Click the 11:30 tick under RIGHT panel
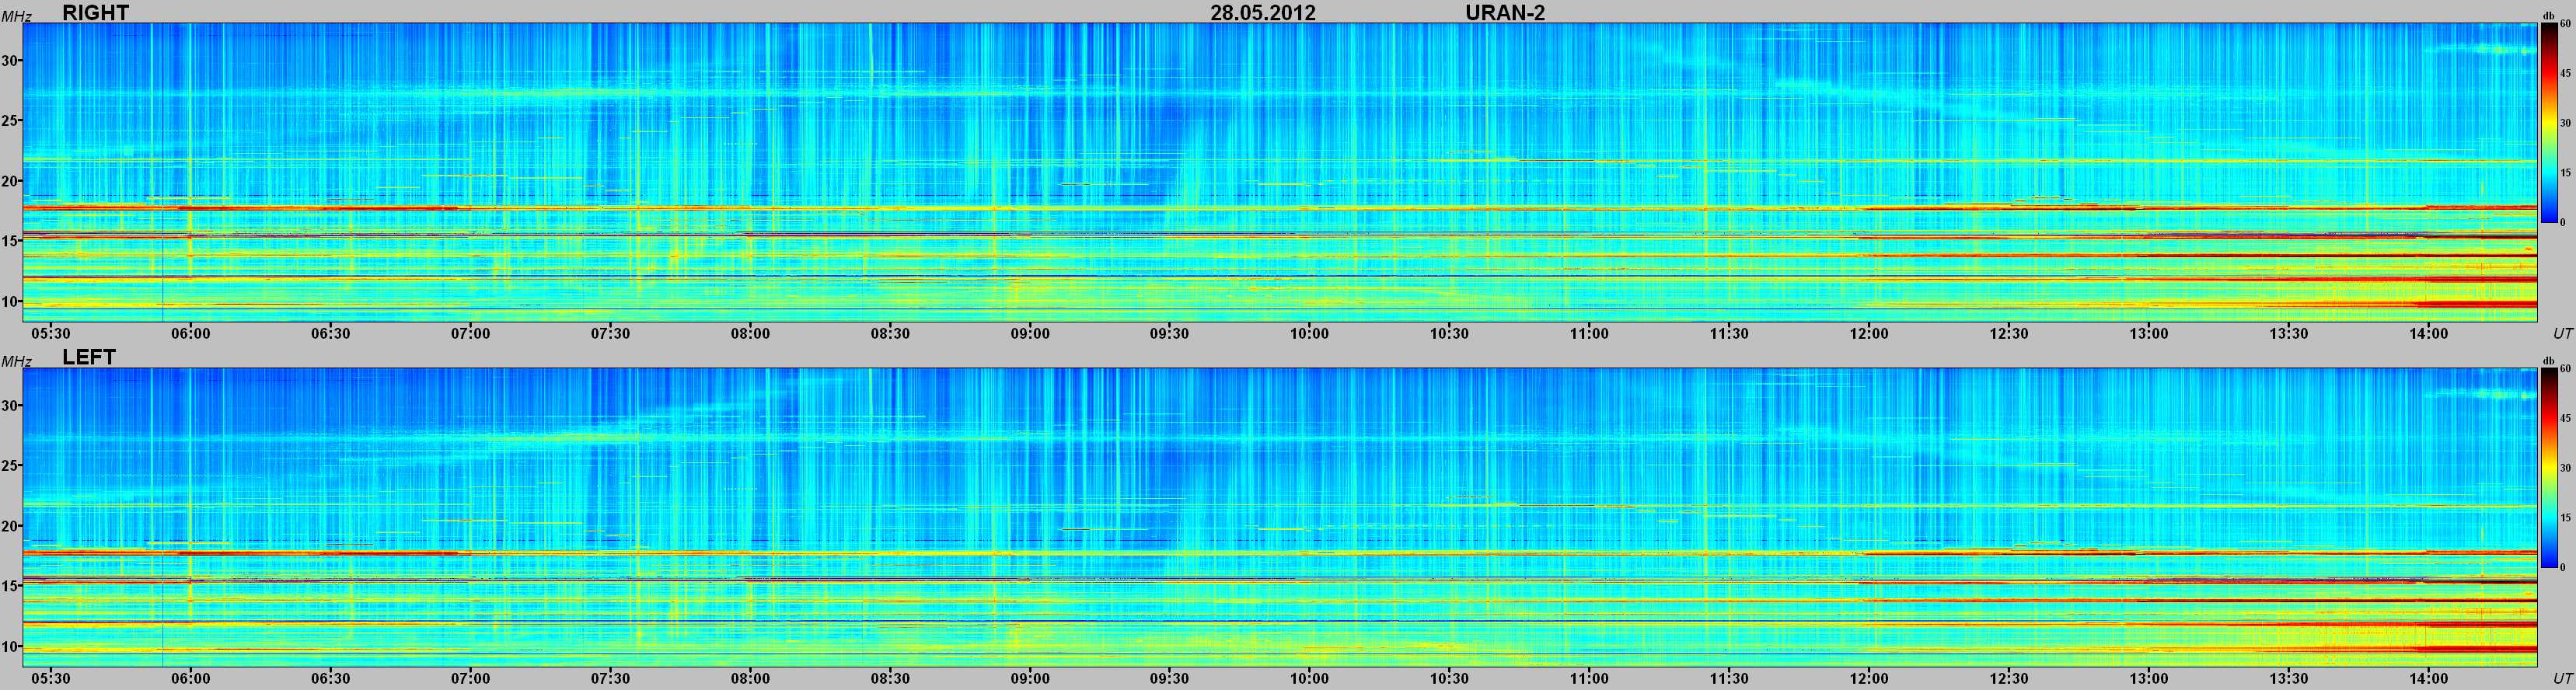 coord(1729,333)
